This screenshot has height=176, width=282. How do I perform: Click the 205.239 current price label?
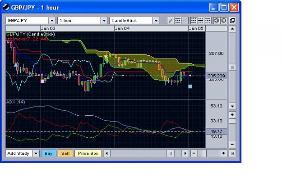click(x=216, y=76)
